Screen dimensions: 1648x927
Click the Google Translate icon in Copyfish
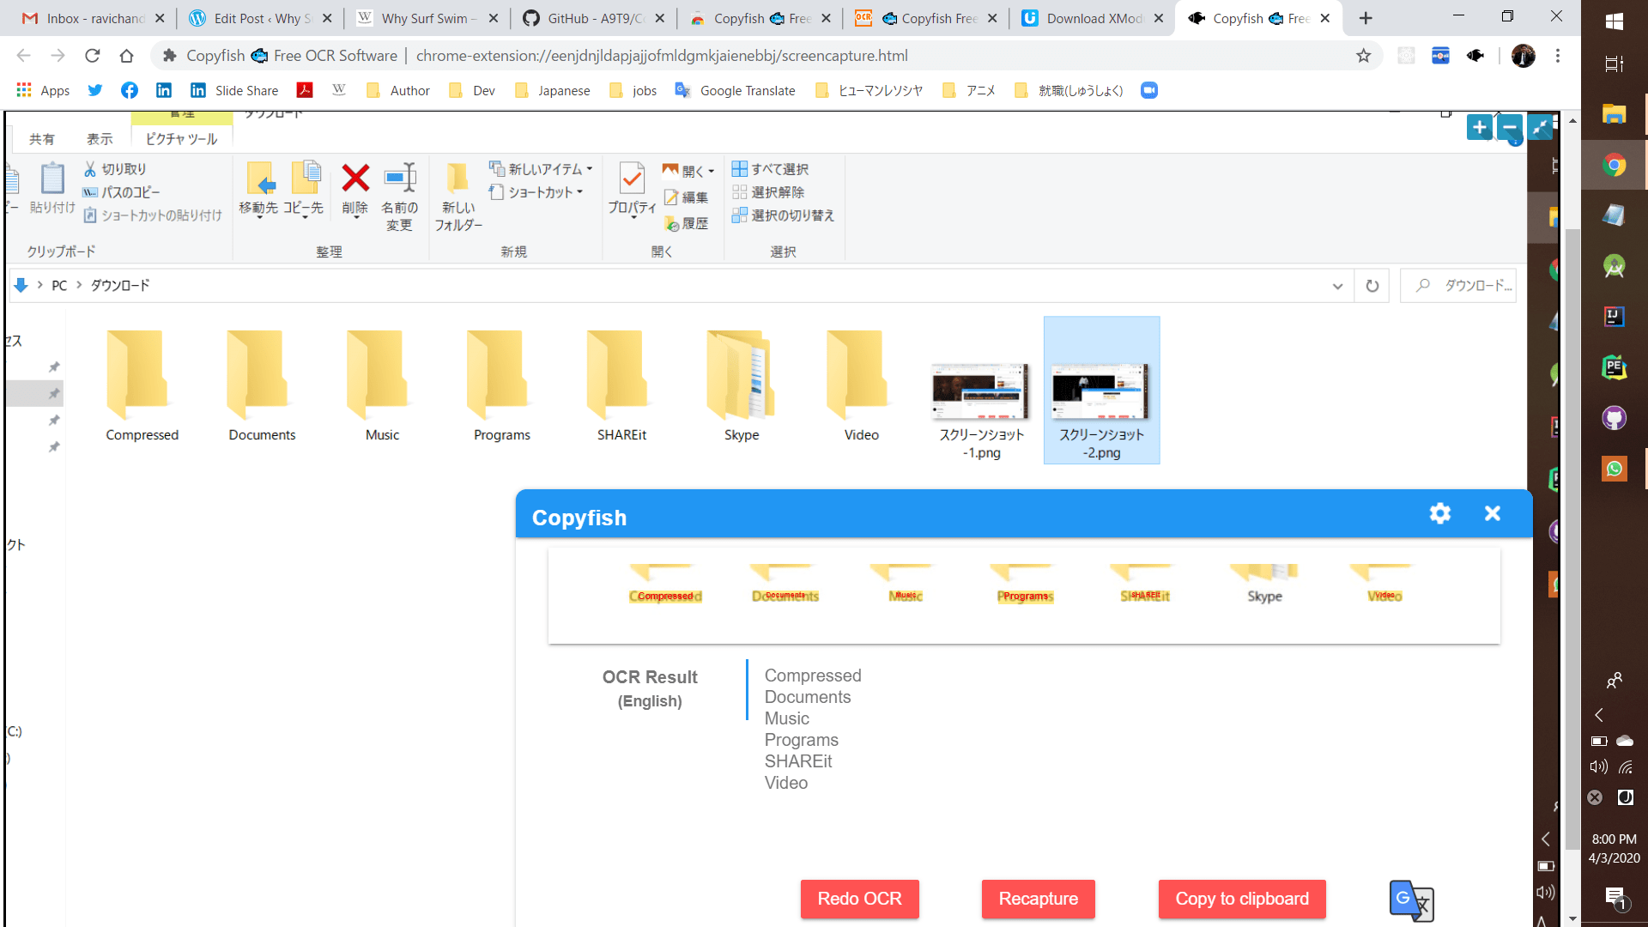click(x=1411, y=900)
